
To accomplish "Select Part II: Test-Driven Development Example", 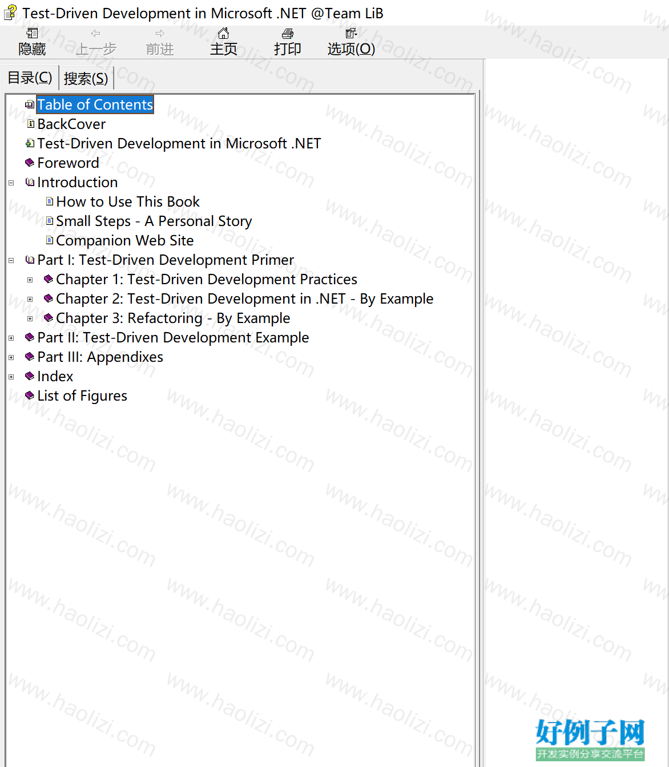I will 173,337.
